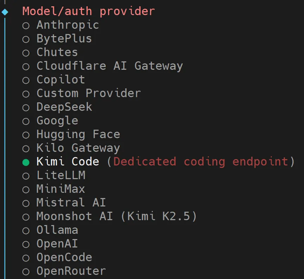Choose the MiniMax provider
The height and width of the screenshot is (279, 304).
[x=26, y=189]
